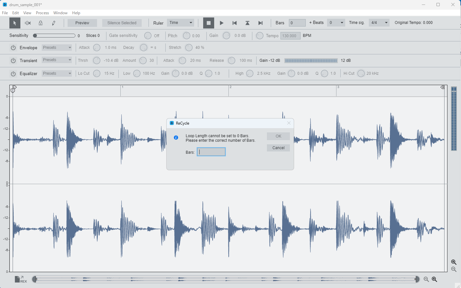The height and width of the screenshot is (288, 461).
Task: Open the Beats dropdown
Action: (x=336, y=23)
